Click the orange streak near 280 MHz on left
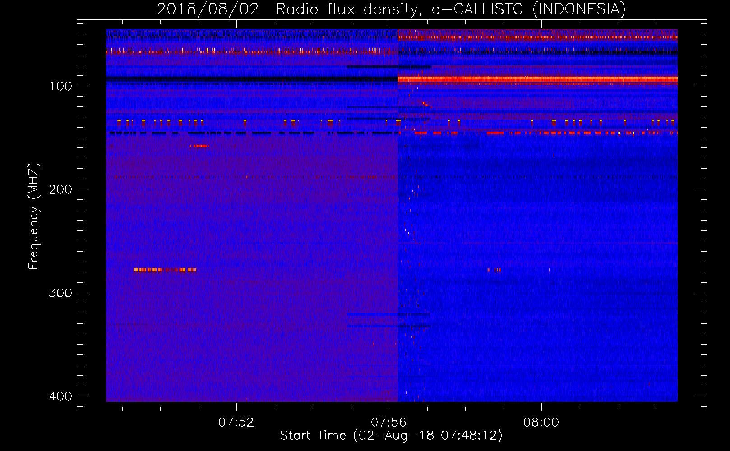 [165, 270]
